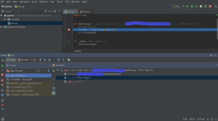
Task: Select the .vscode folder in project tree
Action: click(x=15, y=19)
